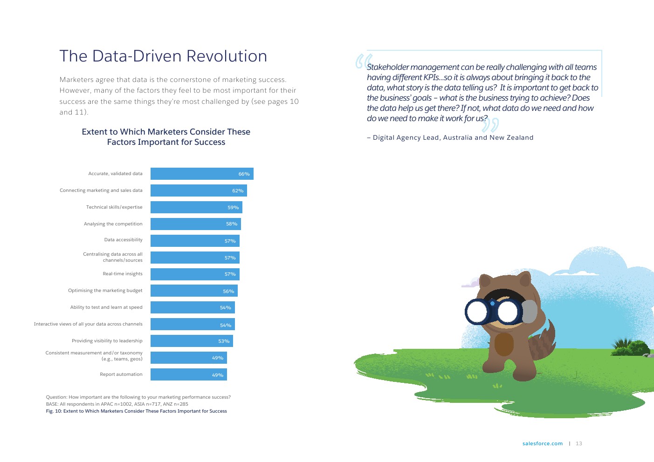654x462 pixels.
Task: Click the salesforce.com footer link
Action: tap(542, 443)
